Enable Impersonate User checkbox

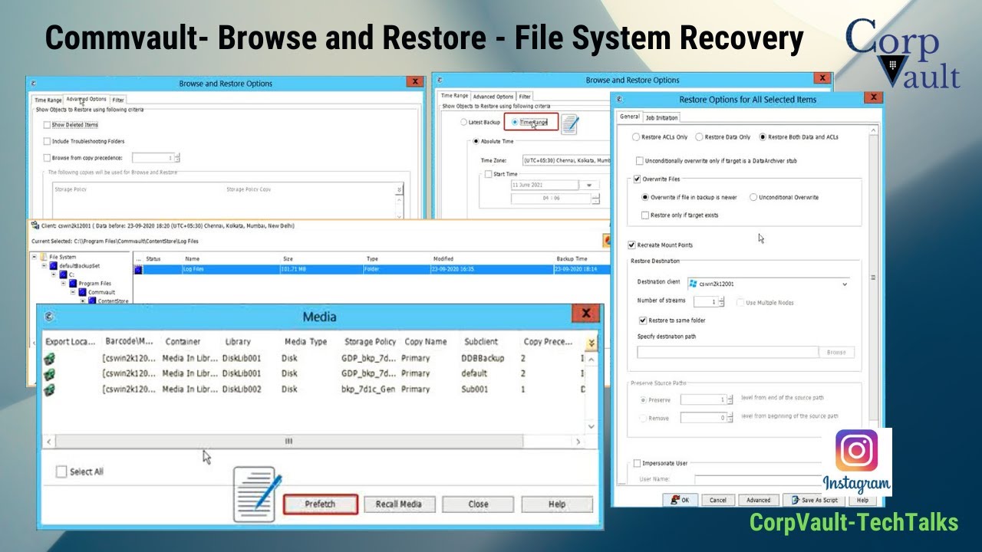tap(637, 463)
